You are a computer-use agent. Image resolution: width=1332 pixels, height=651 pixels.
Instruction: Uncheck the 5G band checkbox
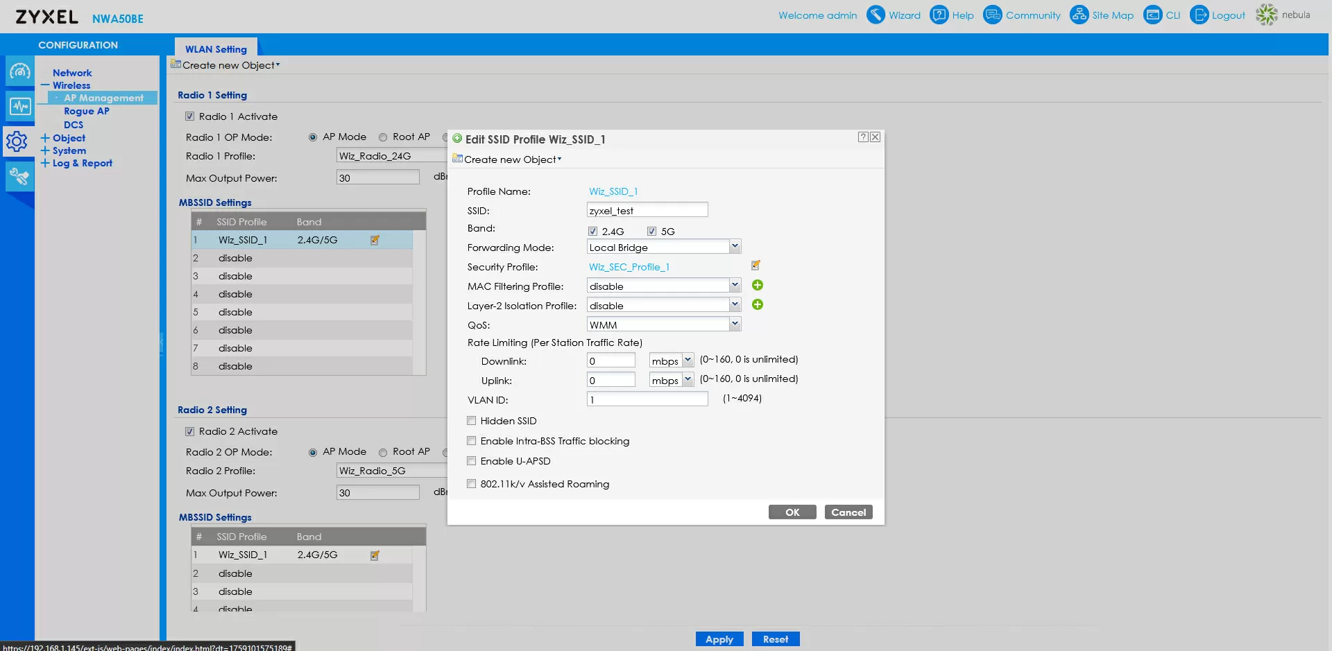coord(651,232)
